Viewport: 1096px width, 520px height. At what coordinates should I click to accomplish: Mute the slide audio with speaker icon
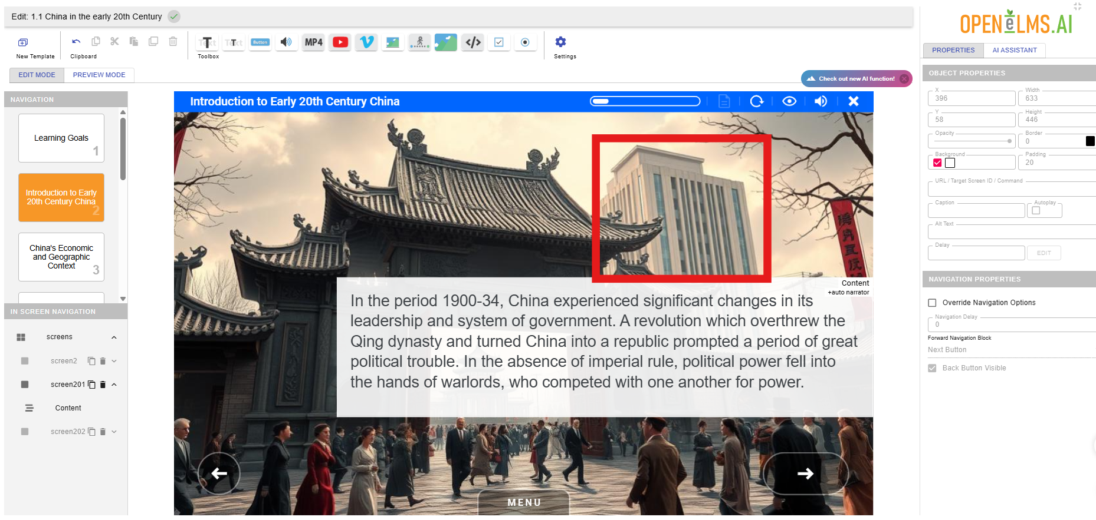tap(821, 101)
